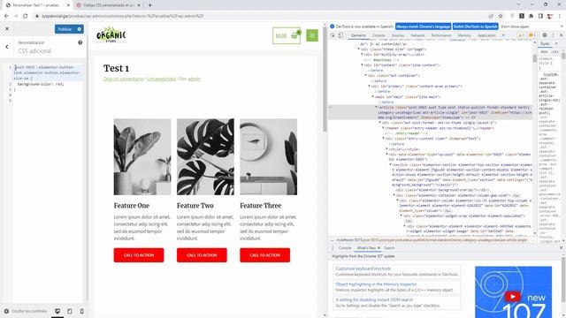Open the drawer Console tab
566x318 pixels.
345,248
